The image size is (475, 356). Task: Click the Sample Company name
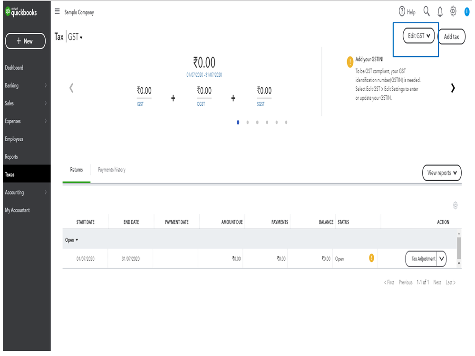[x=79, y=12]
